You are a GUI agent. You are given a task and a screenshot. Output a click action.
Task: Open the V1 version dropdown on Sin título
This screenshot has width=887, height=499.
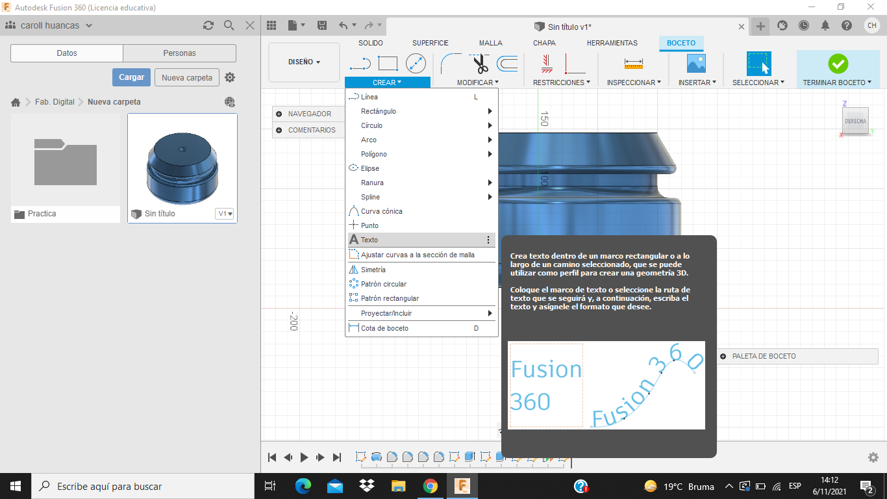tap(225, 214)
